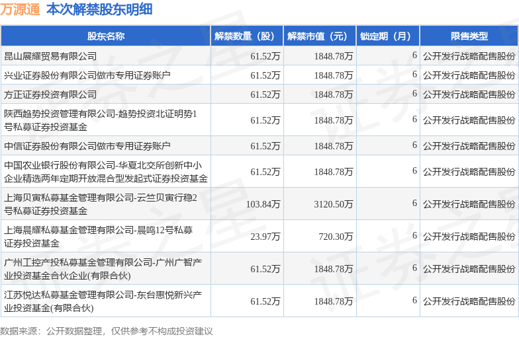Image resolution: width=519 pixels, height=337 pixels.
Task: Click 中信证券股份有限公司做市专用证券账户 row name
Action: 87,146
